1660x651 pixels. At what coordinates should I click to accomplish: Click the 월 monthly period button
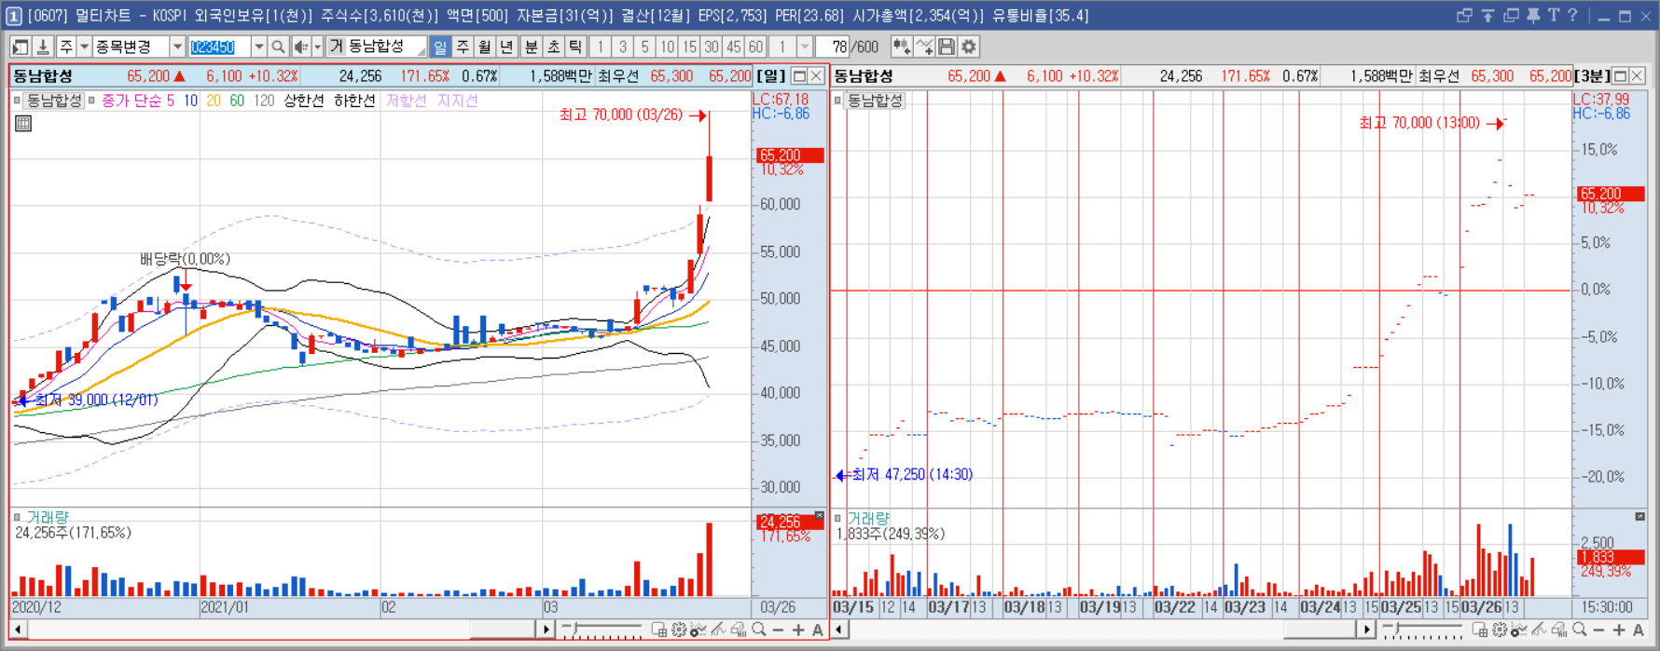pos(485,47)
